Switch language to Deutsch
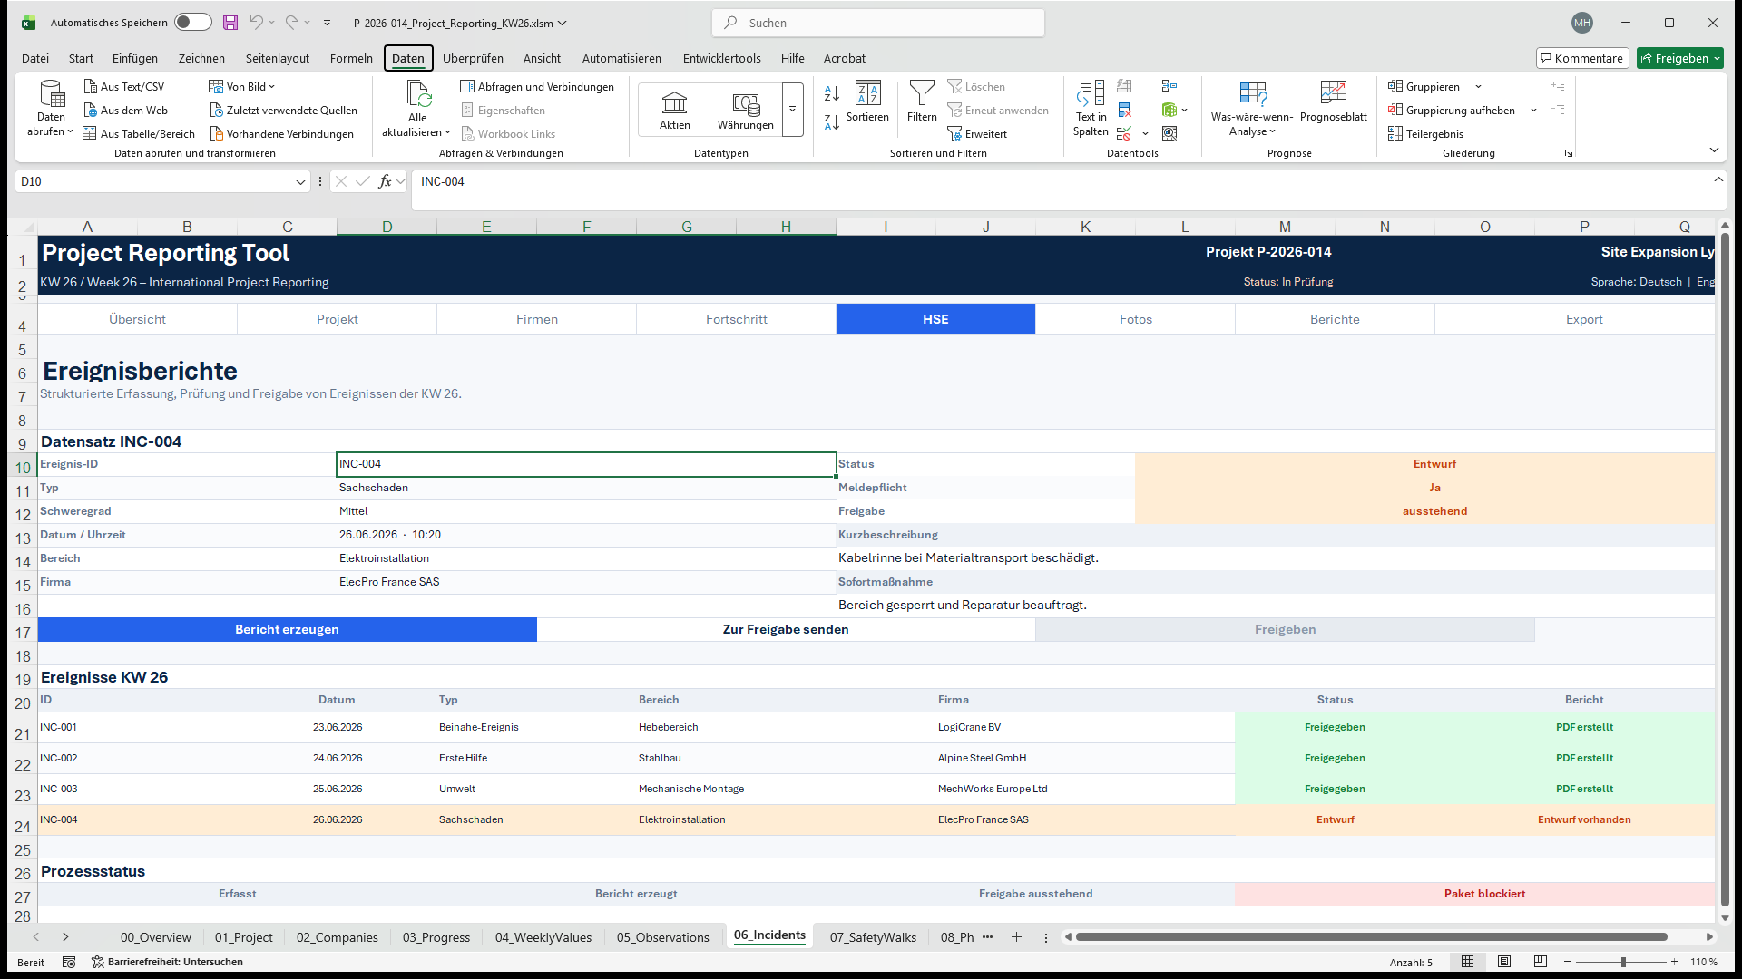Viewport: 1742px width, 979px height. [1660, 282]
